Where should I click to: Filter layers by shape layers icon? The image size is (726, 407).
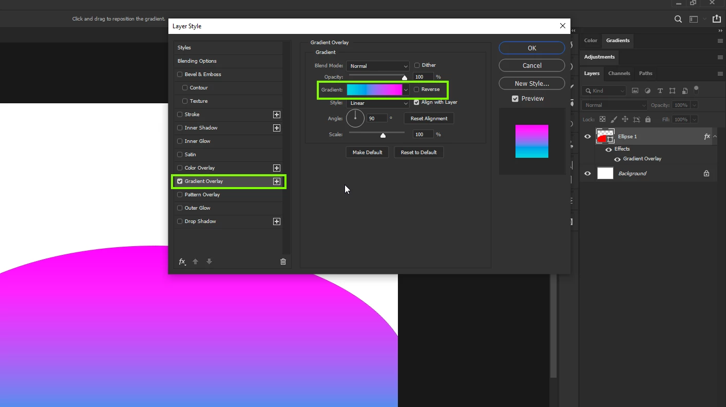point(672,90)
